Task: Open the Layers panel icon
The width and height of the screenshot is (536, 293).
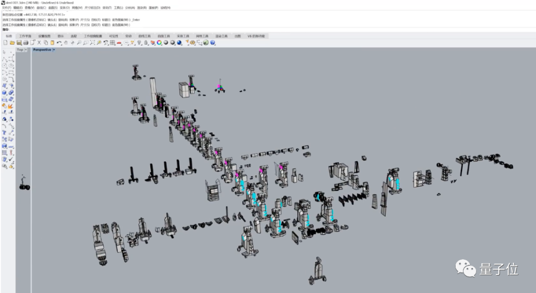Action: [152, 43]
